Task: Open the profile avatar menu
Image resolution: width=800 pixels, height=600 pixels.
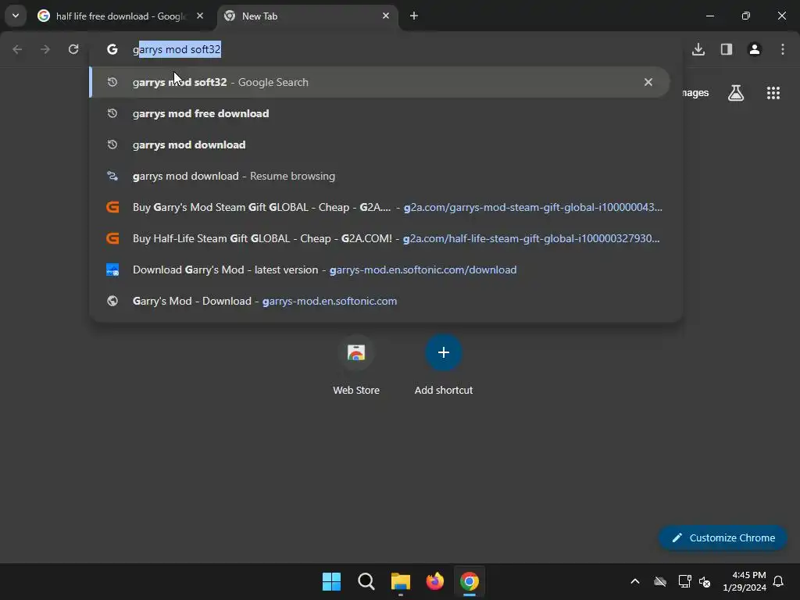Action: coord(755,49)
